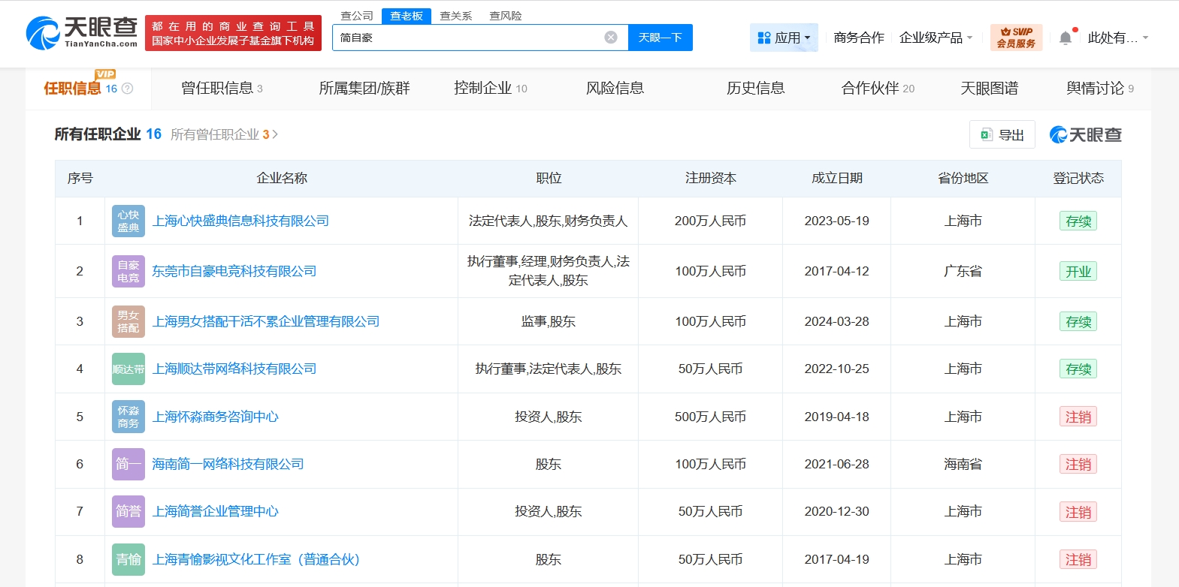The width and height of the screenshot is (1179, 587).
Task: Open the user account dropdown 此处有…
Action: pos(1117,38)
